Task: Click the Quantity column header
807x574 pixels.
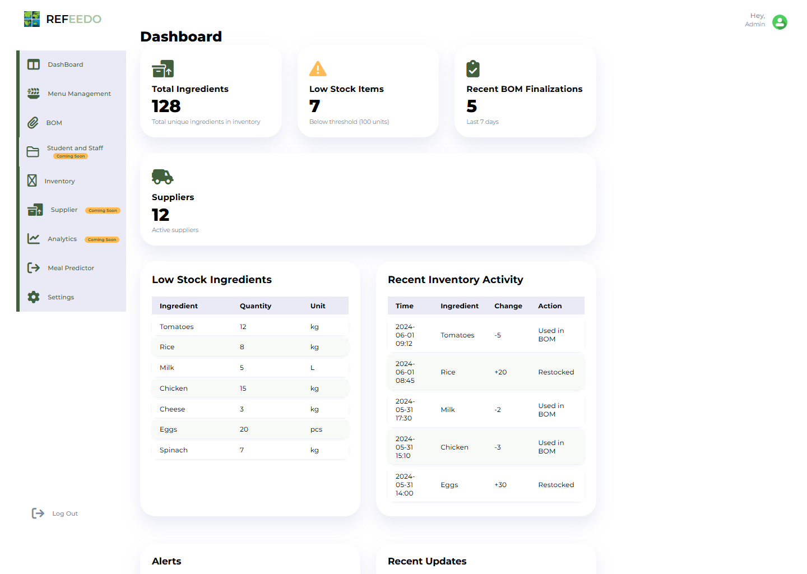Action: pos(256,306)
